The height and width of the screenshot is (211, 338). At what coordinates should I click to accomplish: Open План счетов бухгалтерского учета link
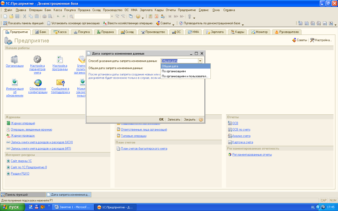point(144,148)
